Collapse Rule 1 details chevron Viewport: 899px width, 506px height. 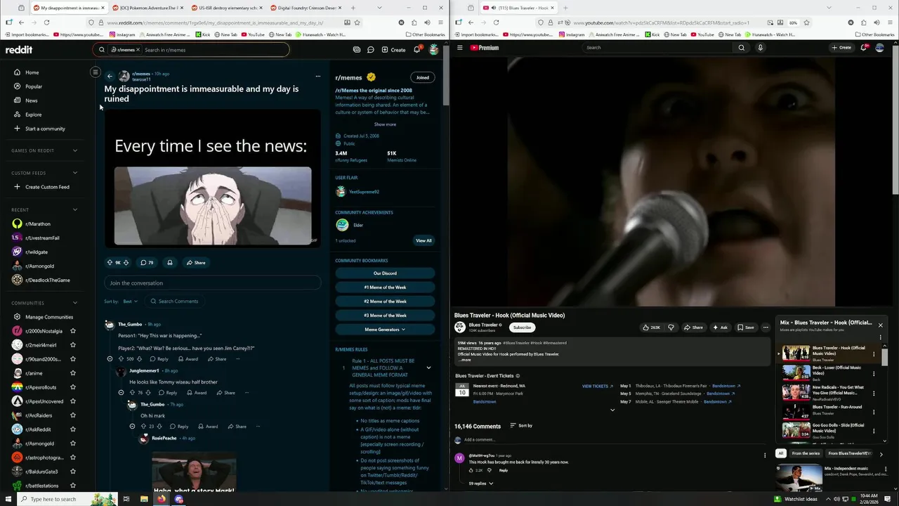tap(428, 368)
